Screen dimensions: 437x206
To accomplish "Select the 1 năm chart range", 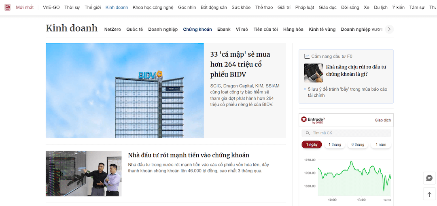I will click(381, 144).
